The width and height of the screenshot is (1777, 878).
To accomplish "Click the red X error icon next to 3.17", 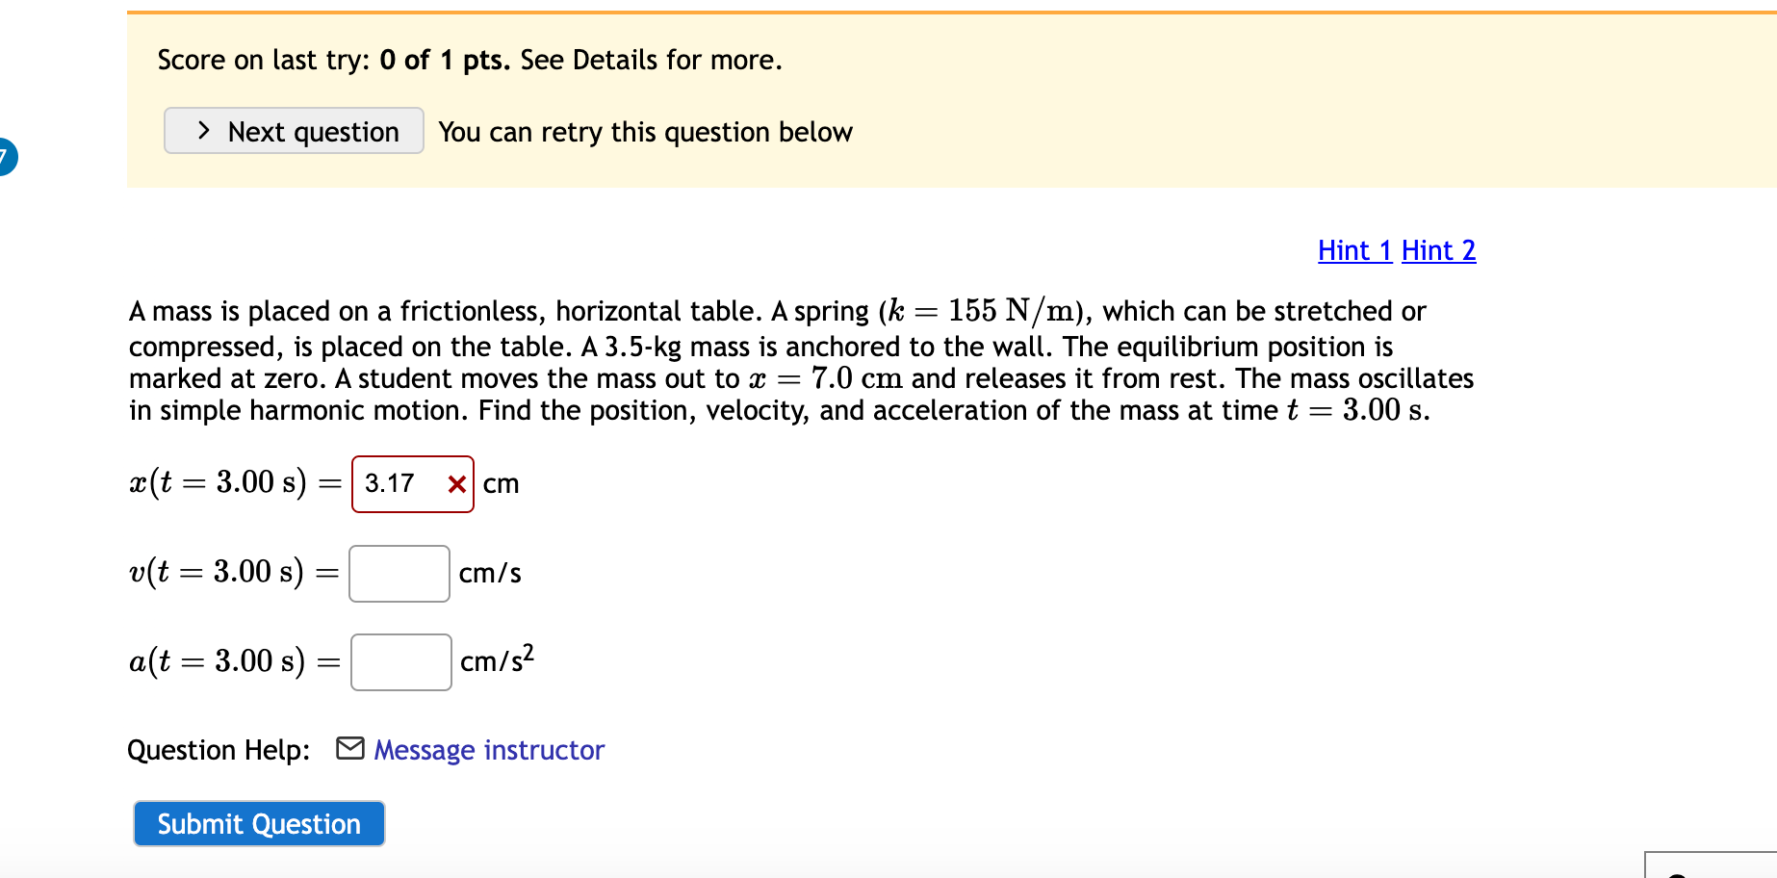I will 455,484.
